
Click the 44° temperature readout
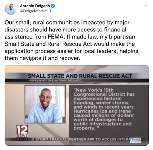26,139
